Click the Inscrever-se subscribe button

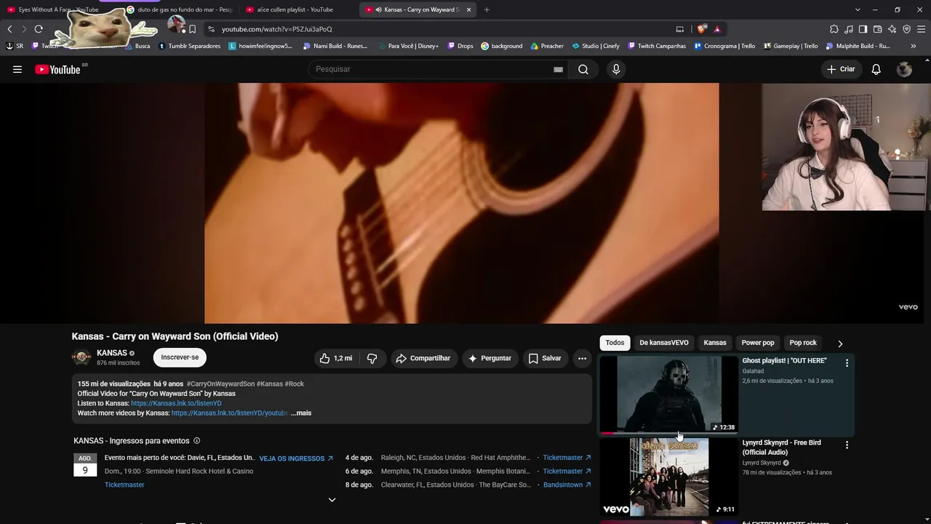(x=180, y=357)
